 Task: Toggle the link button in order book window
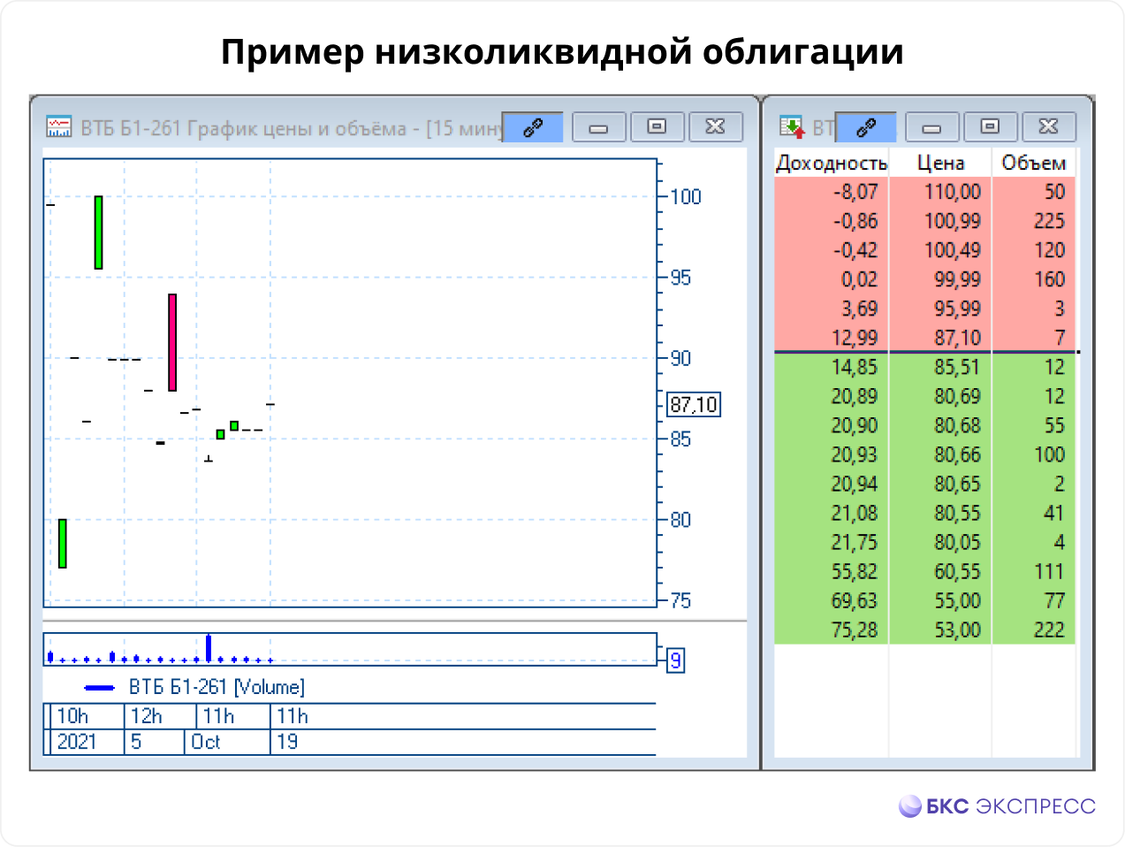coord(865,127)
